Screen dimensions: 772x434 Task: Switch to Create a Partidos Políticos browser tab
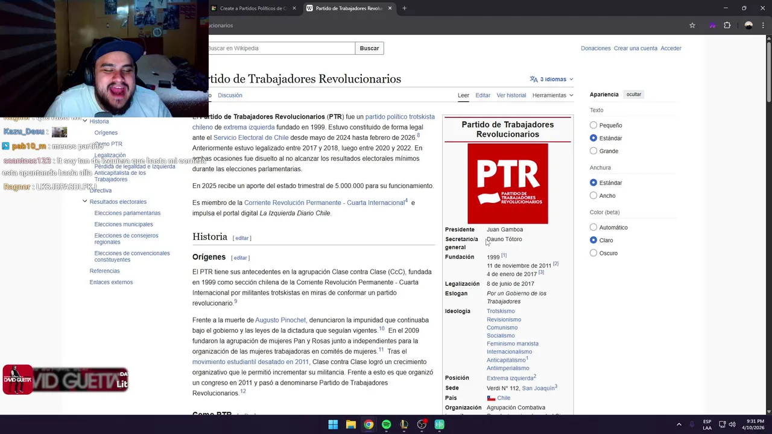[x=253, y=8]
